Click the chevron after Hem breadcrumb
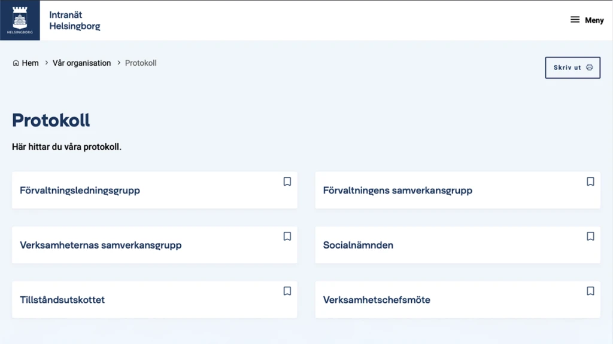Image resolution: width=613 pixels, height=344 pixels. click(x=46, y=63)
